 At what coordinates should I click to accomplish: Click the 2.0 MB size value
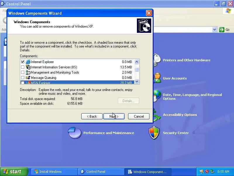[127, 72]
